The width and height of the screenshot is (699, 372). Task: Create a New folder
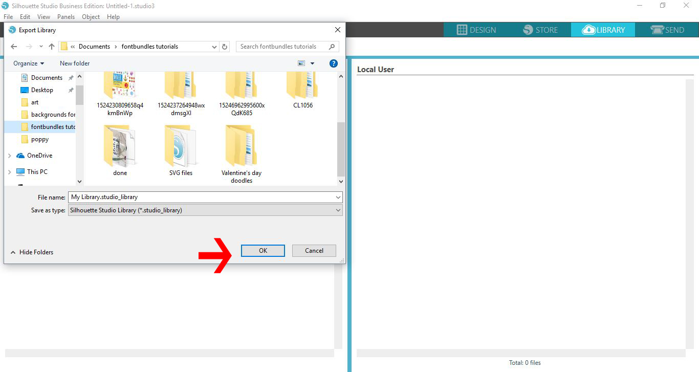pos(74,63)
